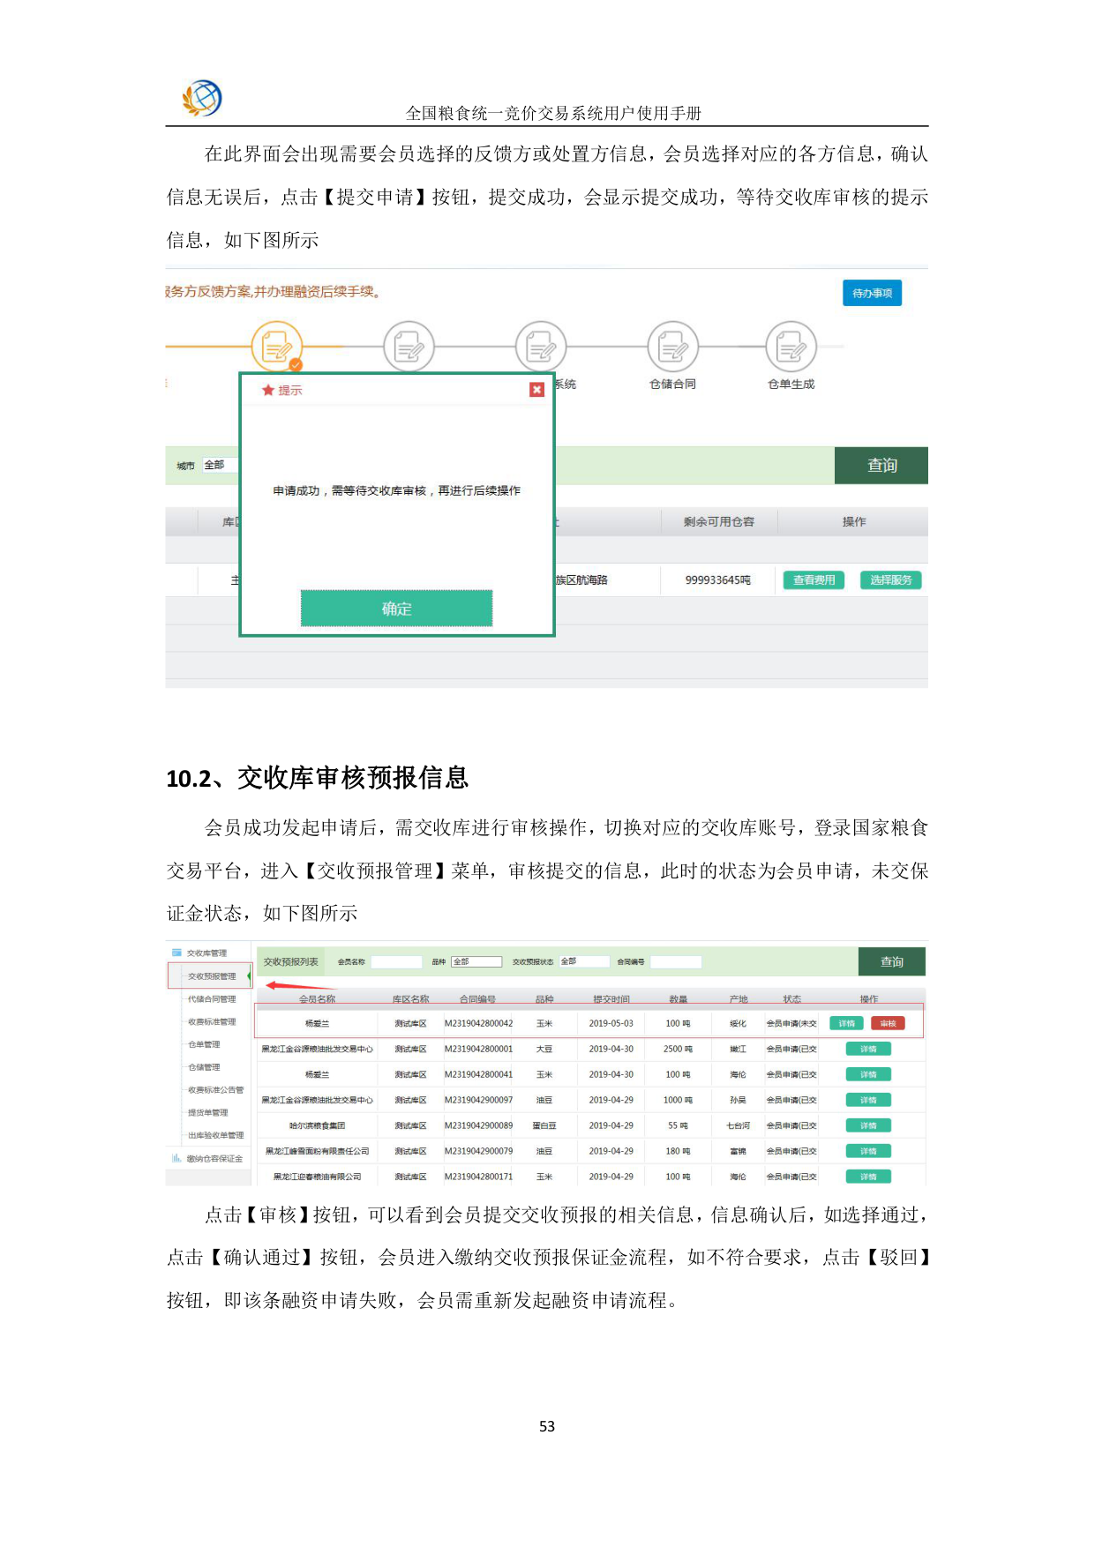Click the 蛋白豆 variety cell
Image resolution: width=1095 pixels, height=1547 pixels.
(x=544, y=1125)
